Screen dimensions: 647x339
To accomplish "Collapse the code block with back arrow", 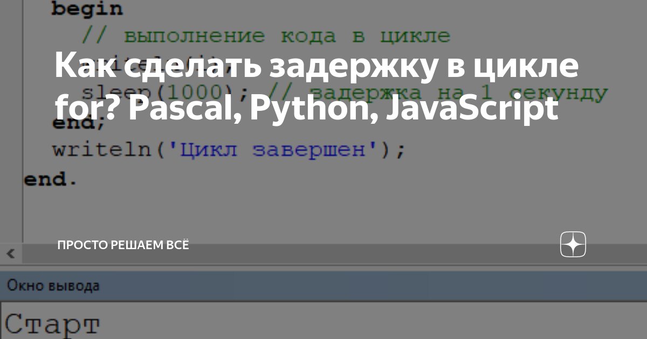I will [x=11, y=253].
